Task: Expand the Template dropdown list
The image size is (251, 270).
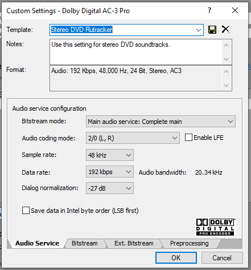Action: tap(199, 30)
